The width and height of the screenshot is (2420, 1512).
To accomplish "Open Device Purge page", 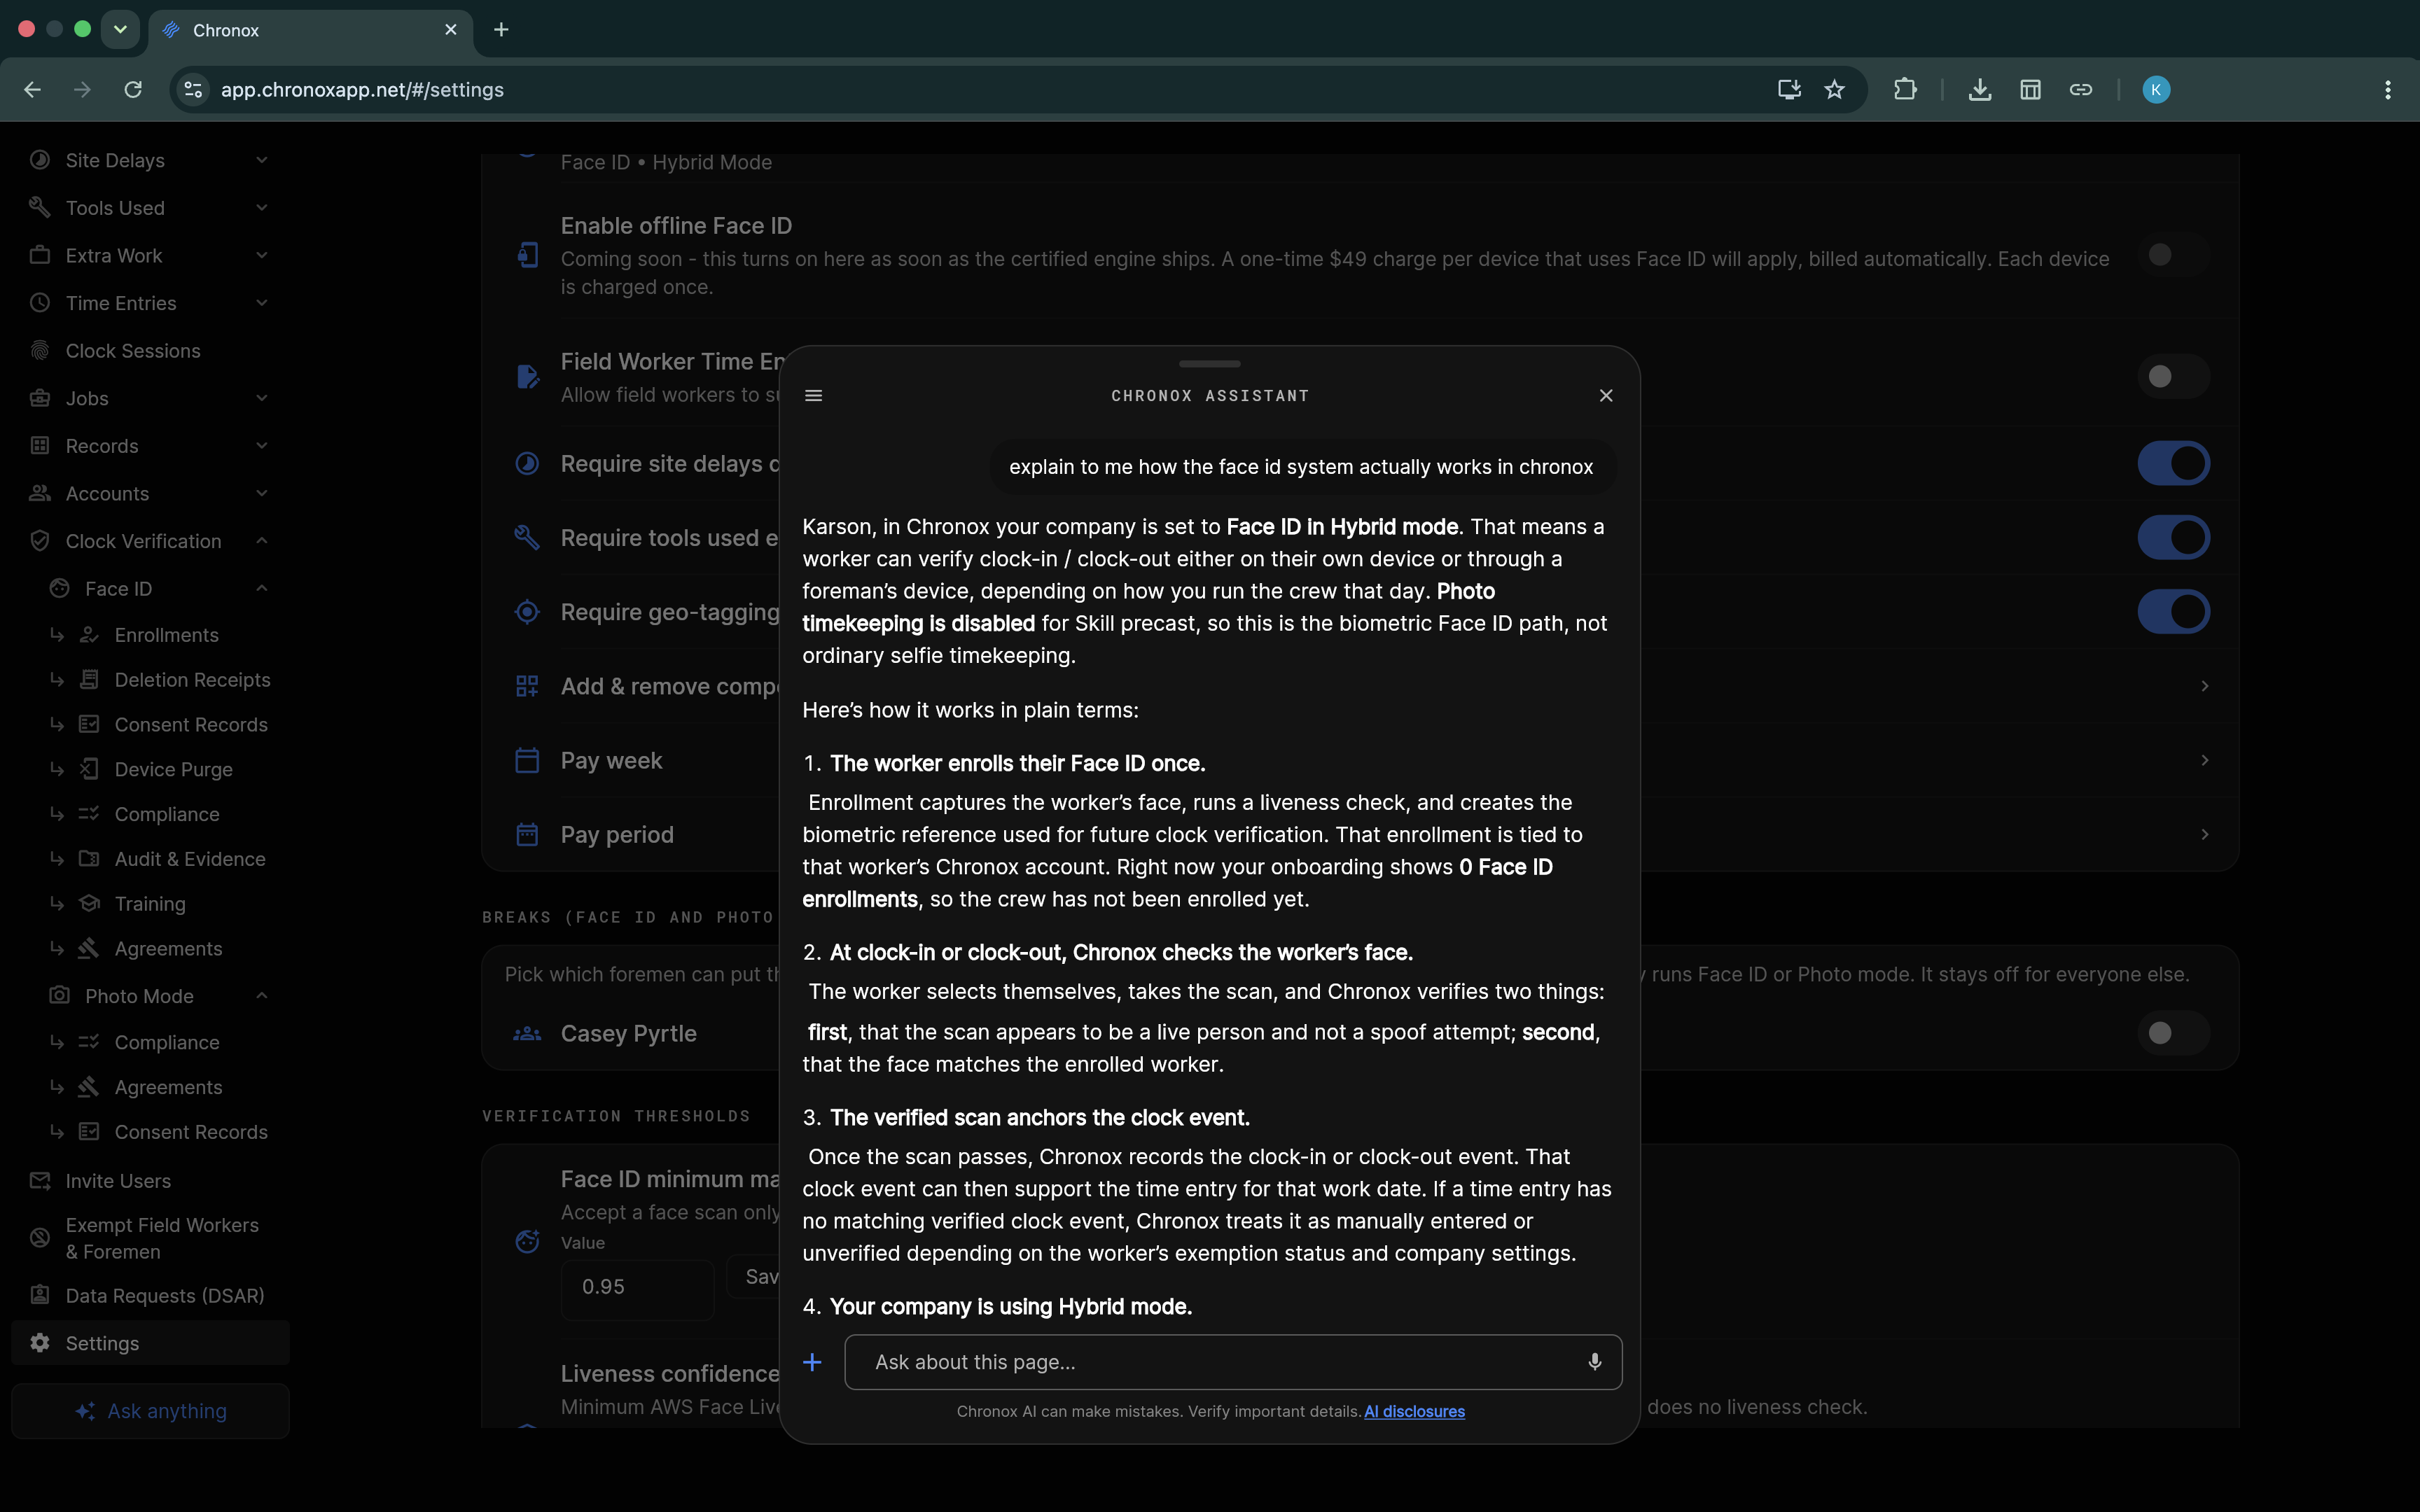I will pos(173,769).
